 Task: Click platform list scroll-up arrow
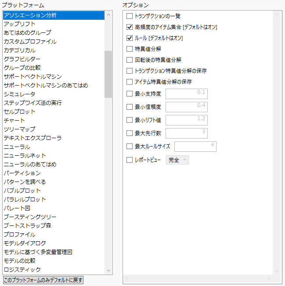pyautogui.click(x=108, y=14)
